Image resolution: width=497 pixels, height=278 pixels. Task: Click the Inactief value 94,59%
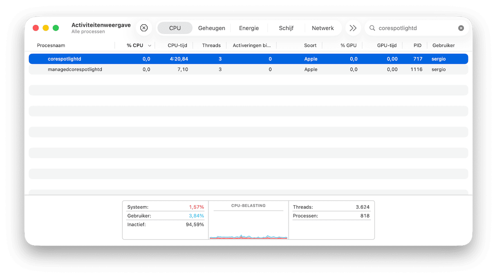[x=195, y=224]
